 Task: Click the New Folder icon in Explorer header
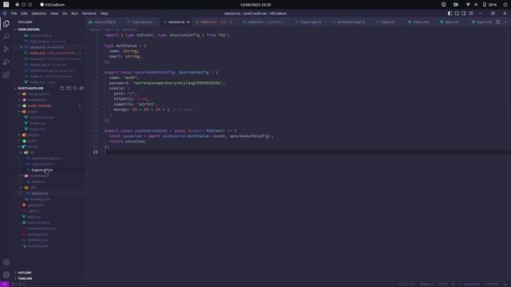click(x=69, y=88)
